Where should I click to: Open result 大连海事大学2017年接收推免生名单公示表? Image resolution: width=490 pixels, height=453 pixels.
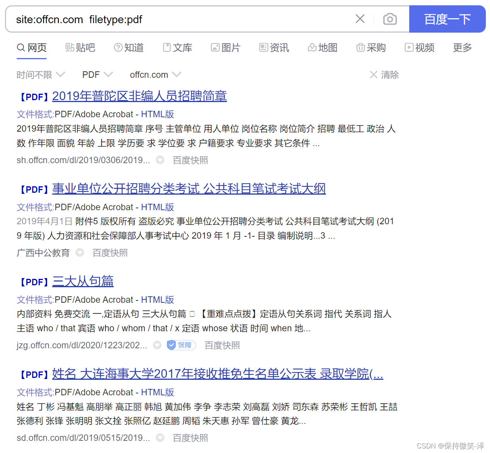pos(218,374)
